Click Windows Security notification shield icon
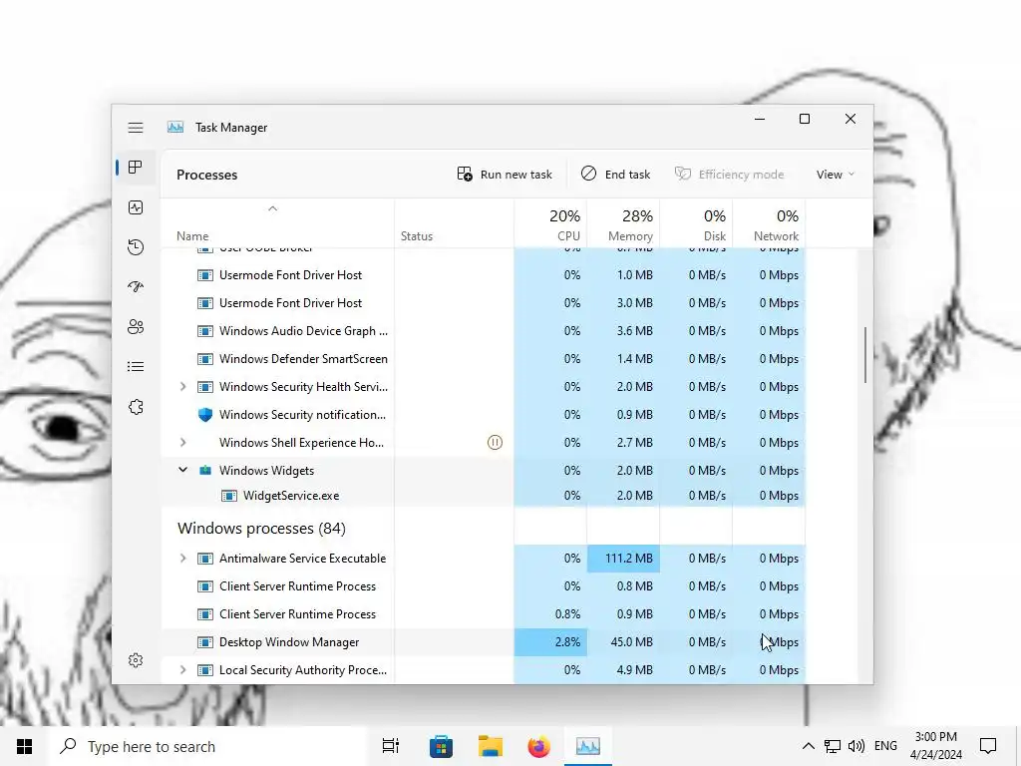The width and height of the screenshot is (1021, 766). coord(205,415)
